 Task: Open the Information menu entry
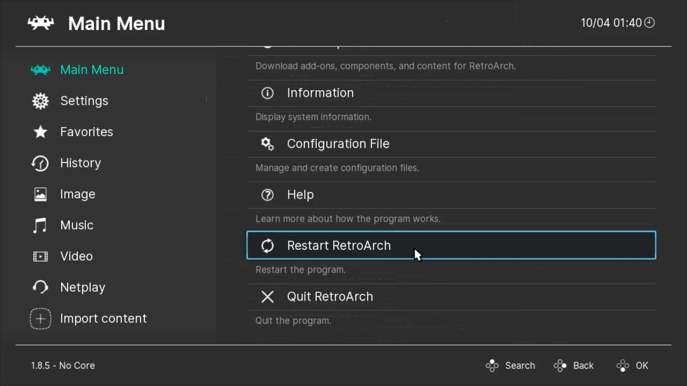(x=320, y=93)
